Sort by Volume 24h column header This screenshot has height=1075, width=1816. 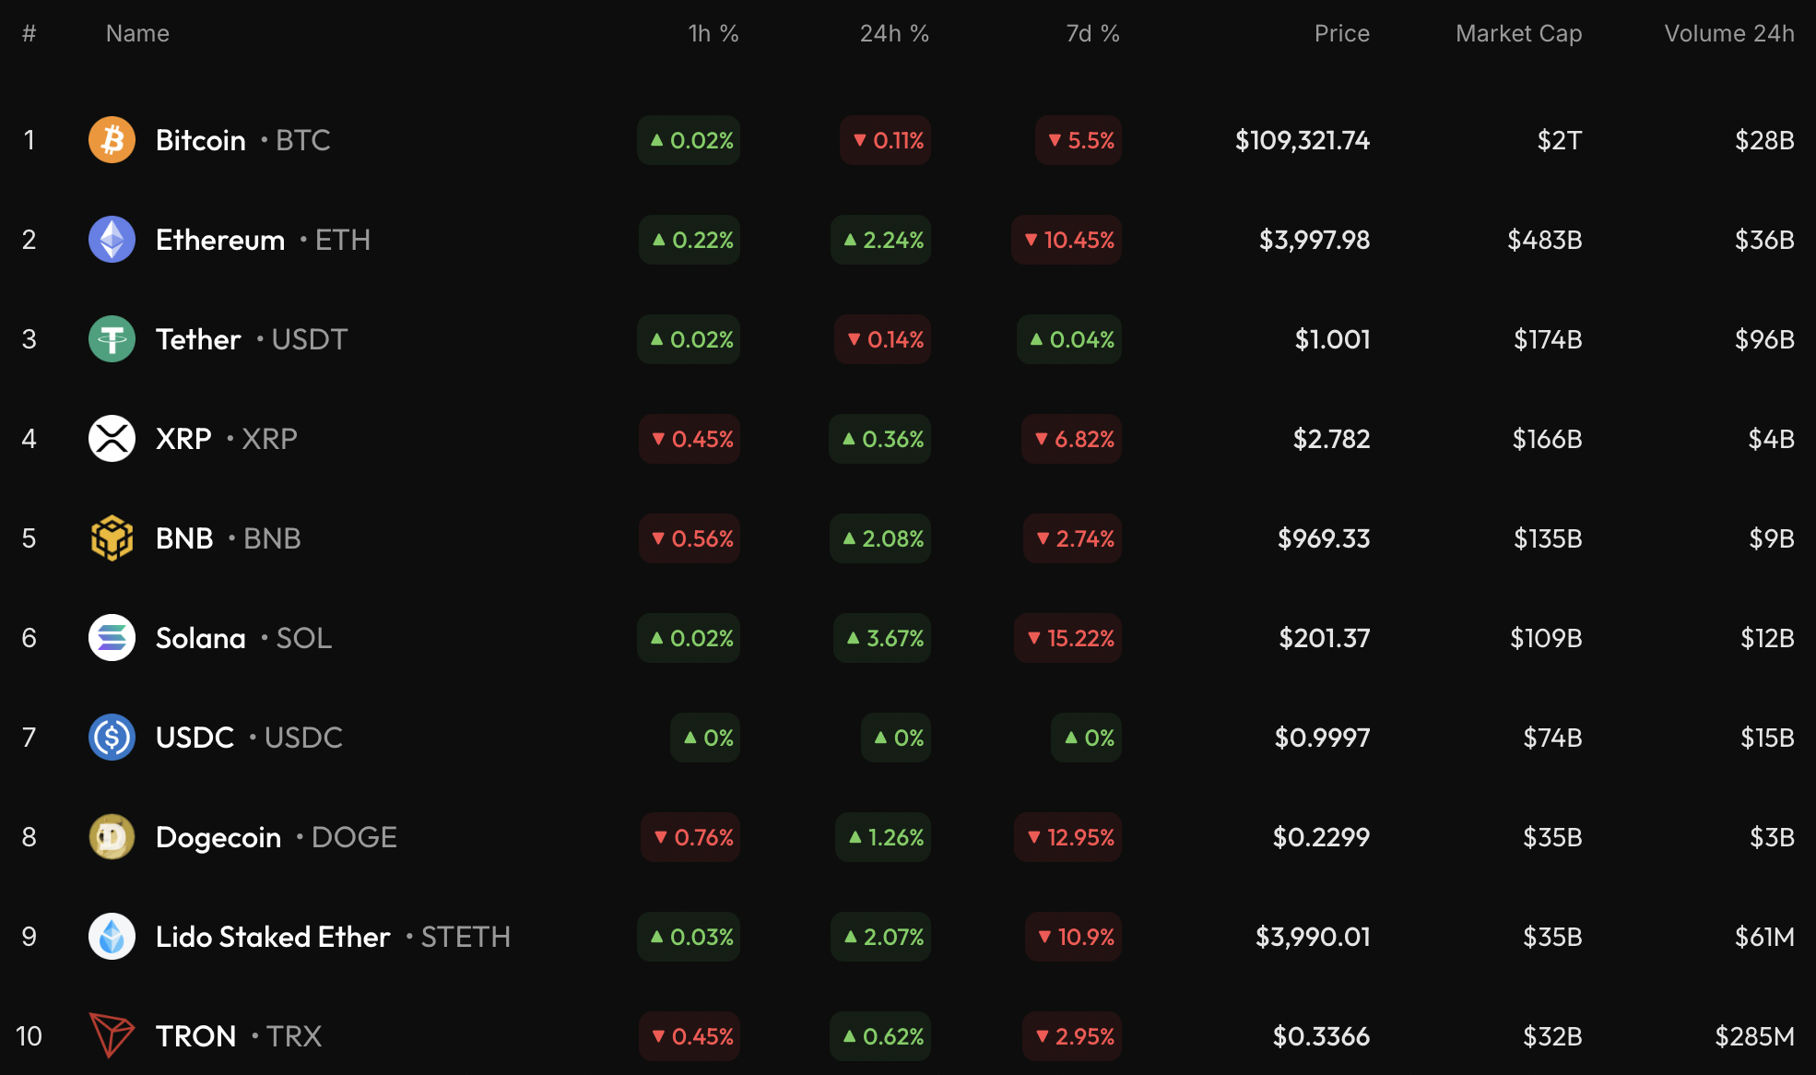point(1728,34)
